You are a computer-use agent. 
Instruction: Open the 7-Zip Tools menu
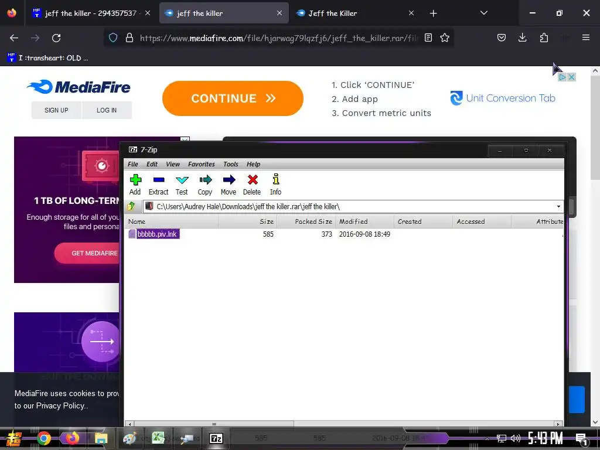tap(231, 164)
